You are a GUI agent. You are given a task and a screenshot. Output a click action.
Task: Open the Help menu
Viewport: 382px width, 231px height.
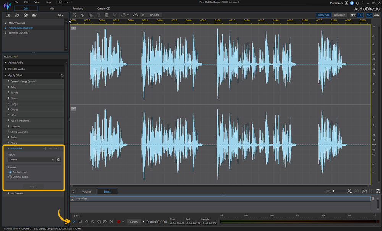pos(48,2)
